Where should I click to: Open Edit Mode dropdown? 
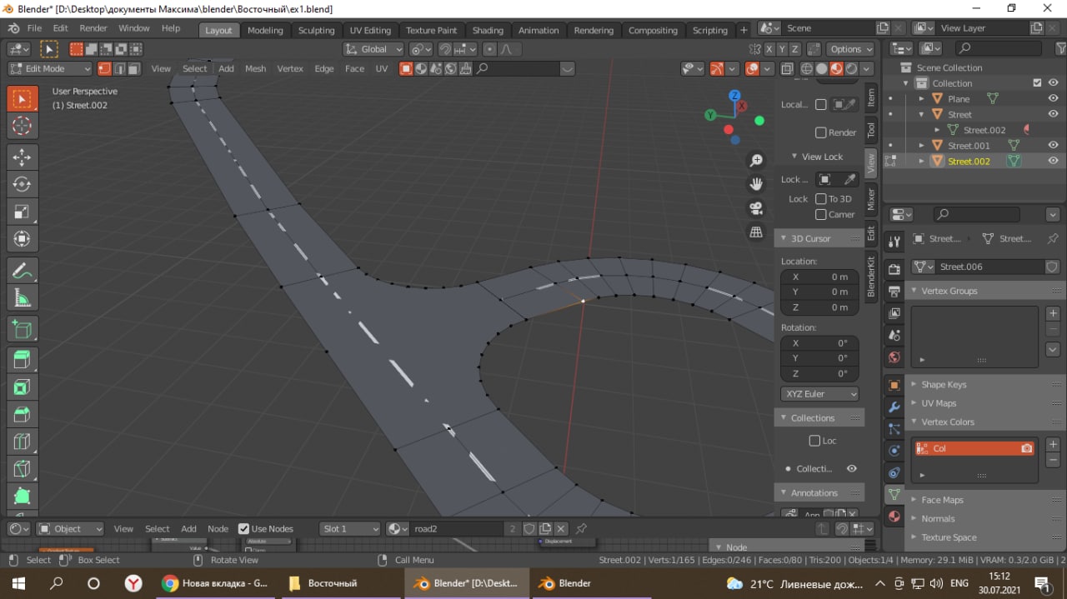coord(50,68)
